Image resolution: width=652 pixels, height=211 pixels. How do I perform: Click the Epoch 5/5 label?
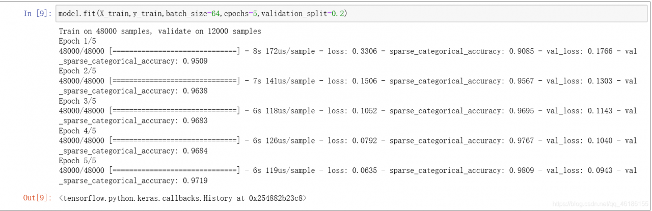coord(77,161)
